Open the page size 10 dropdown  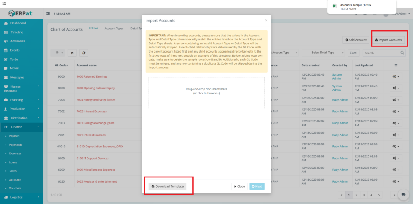click(x=57, y=53)
